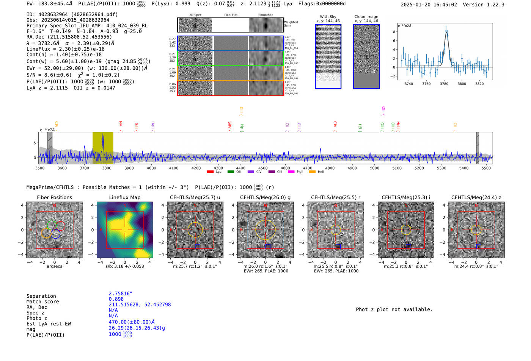Click the yellow highlighted emission line region
The height and width of the screenshot is (361, 531).
click(103, 148)
